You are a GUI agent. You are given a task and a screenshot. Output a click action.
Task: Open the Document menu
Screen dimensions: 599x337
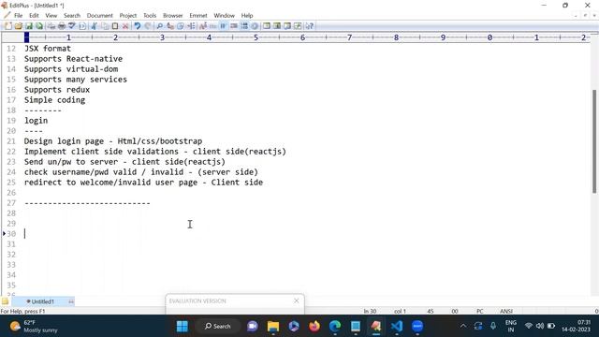click(100, 16)
